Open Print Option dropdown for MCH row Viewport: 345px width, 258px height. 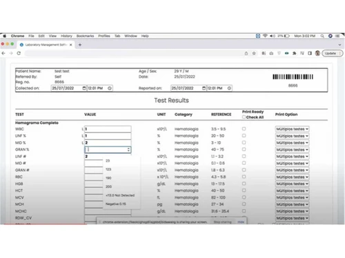[292, 204]
